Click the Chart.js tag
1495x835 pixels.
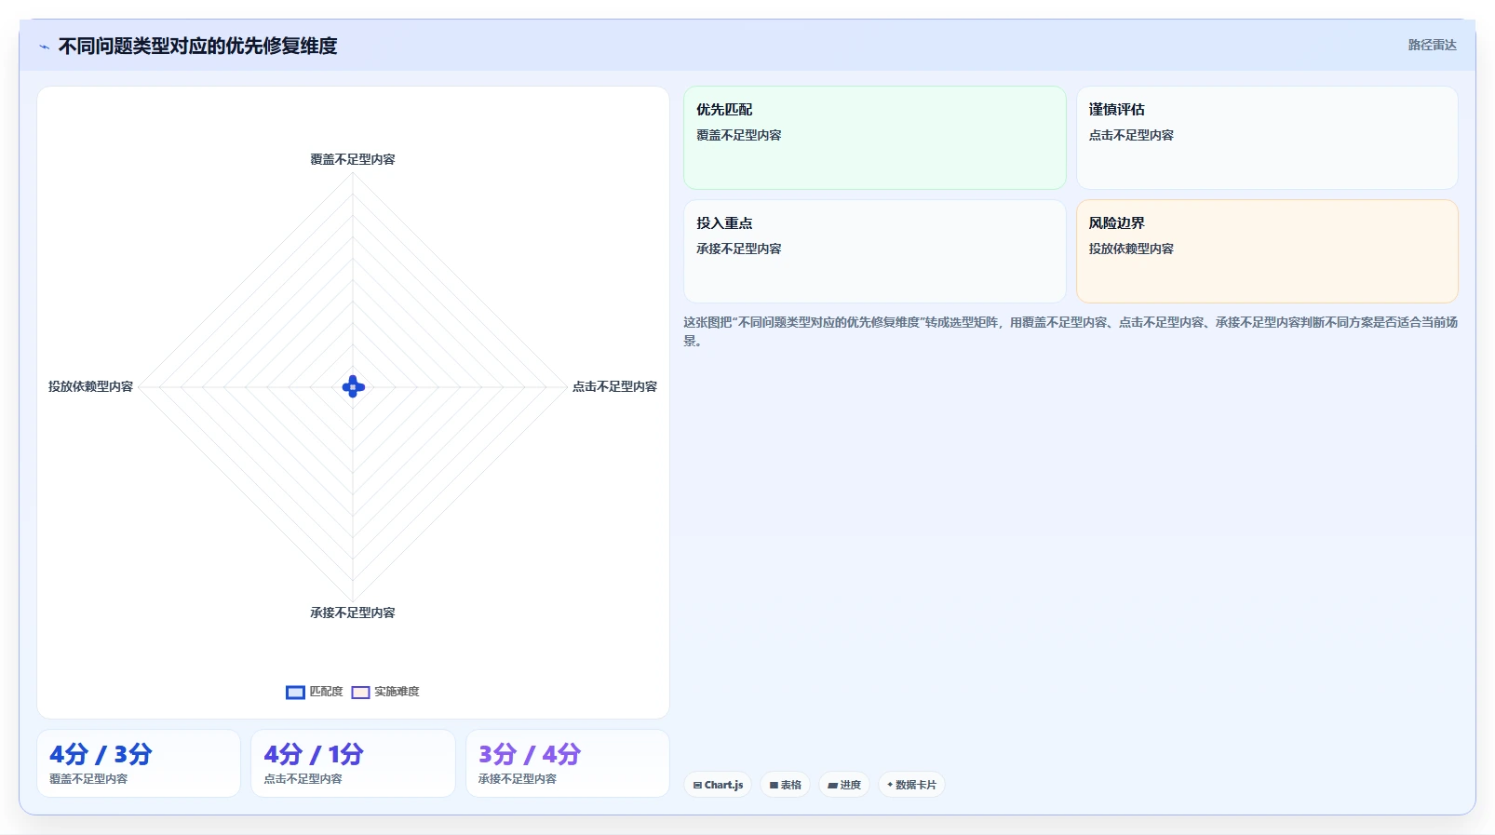[x=718, y=785]
